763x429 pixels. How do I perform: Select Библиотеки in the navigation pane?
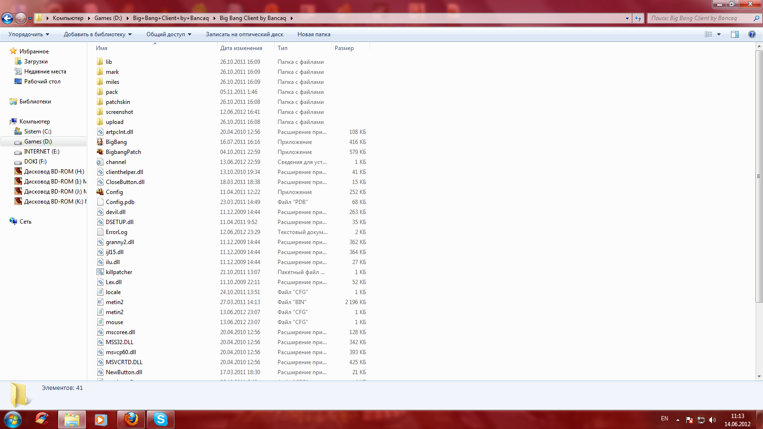pyautogui.click(x=35, y=102)
